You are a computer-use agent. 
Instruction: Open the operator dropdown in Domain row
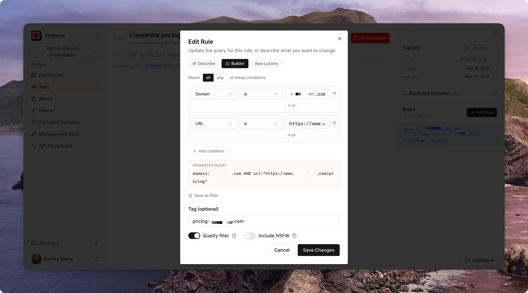click(x=261, y=94)
